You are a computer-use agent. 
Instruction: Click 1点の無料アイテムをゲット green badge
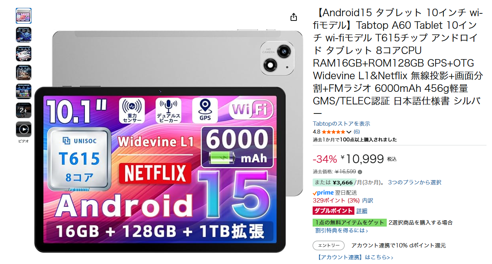pos(350,223)
